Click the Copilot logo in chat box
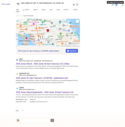 (18, 120)
